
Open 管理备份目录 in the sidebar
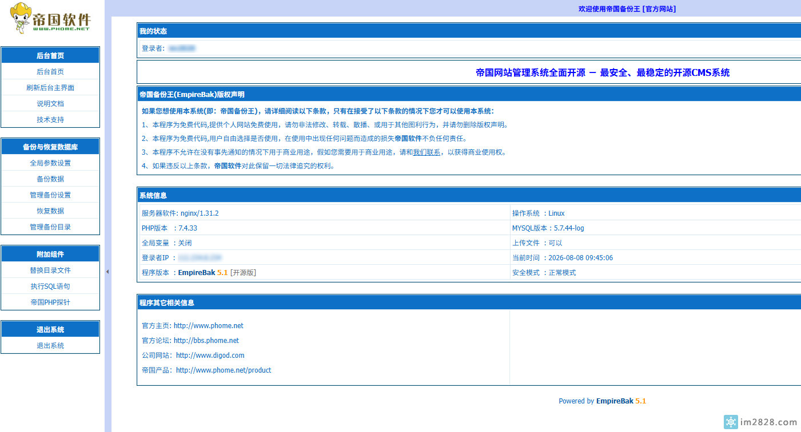[x=50, y=227]
